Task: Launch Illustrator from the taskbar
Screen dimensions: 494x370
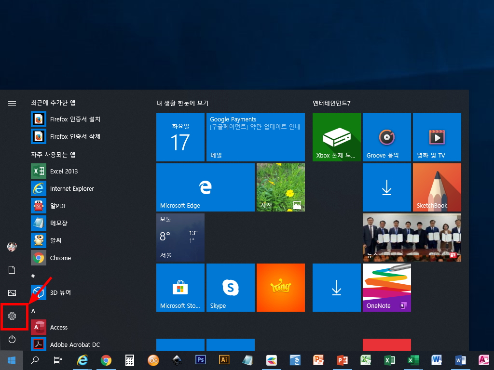Action: 224,359
